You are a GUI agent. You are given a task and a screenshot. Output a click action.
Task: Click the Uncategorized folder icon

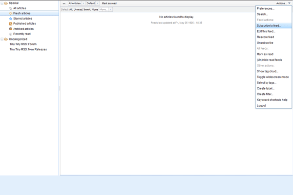(6, 39)
